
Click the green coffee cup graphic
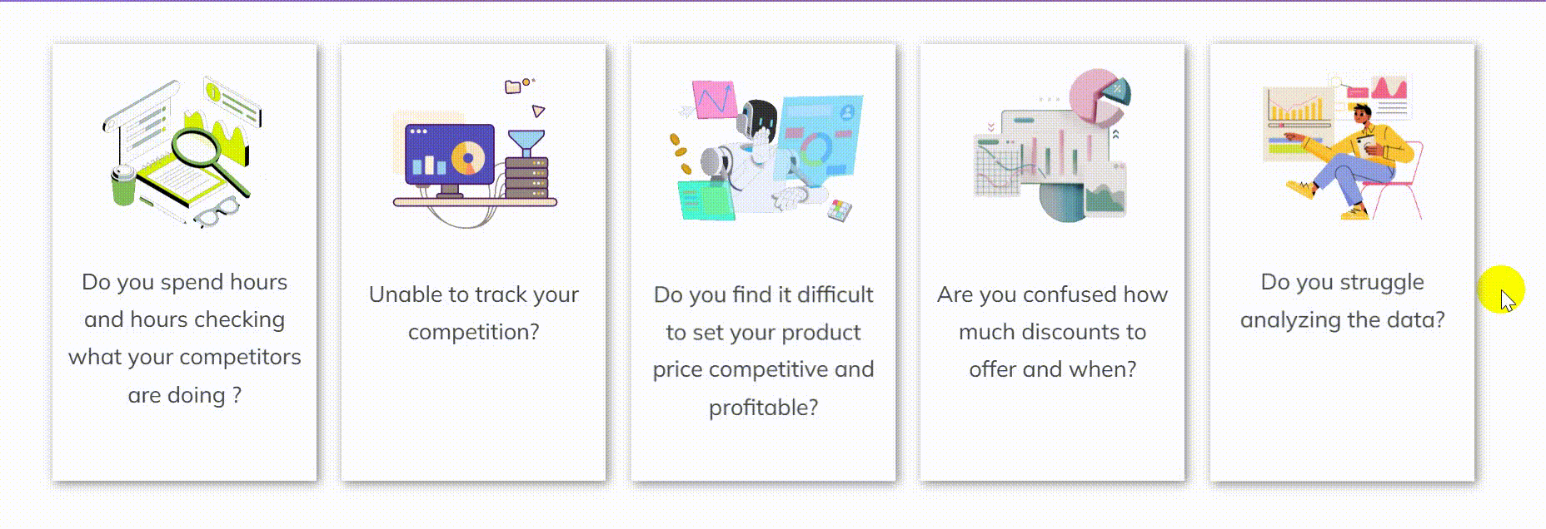point(123,185)
